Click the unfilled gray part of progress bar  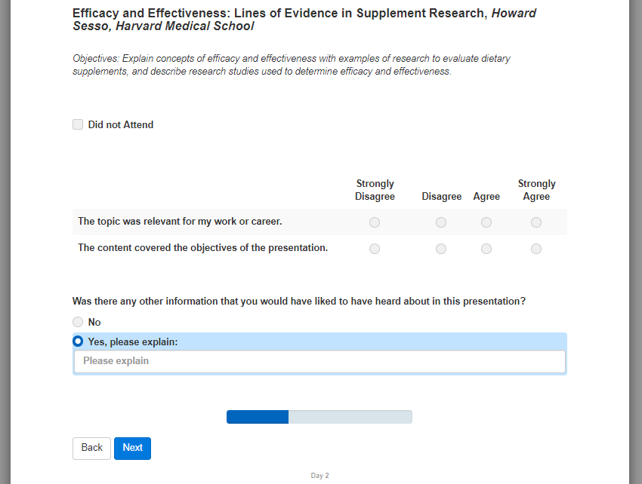350,417
